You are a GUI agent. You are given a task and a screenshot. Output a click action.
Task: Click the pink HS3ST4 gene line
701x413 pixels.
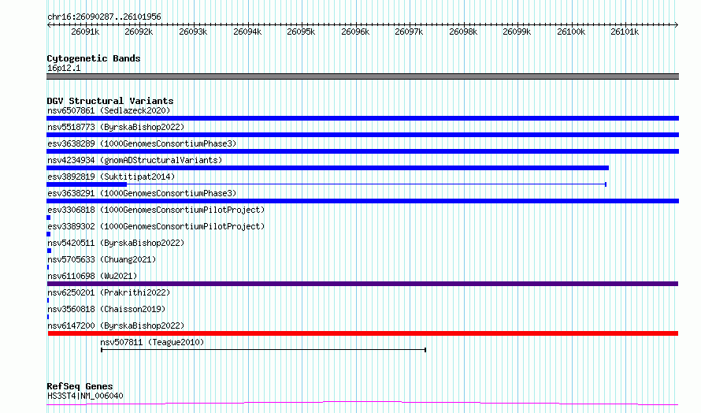point(362,404)
